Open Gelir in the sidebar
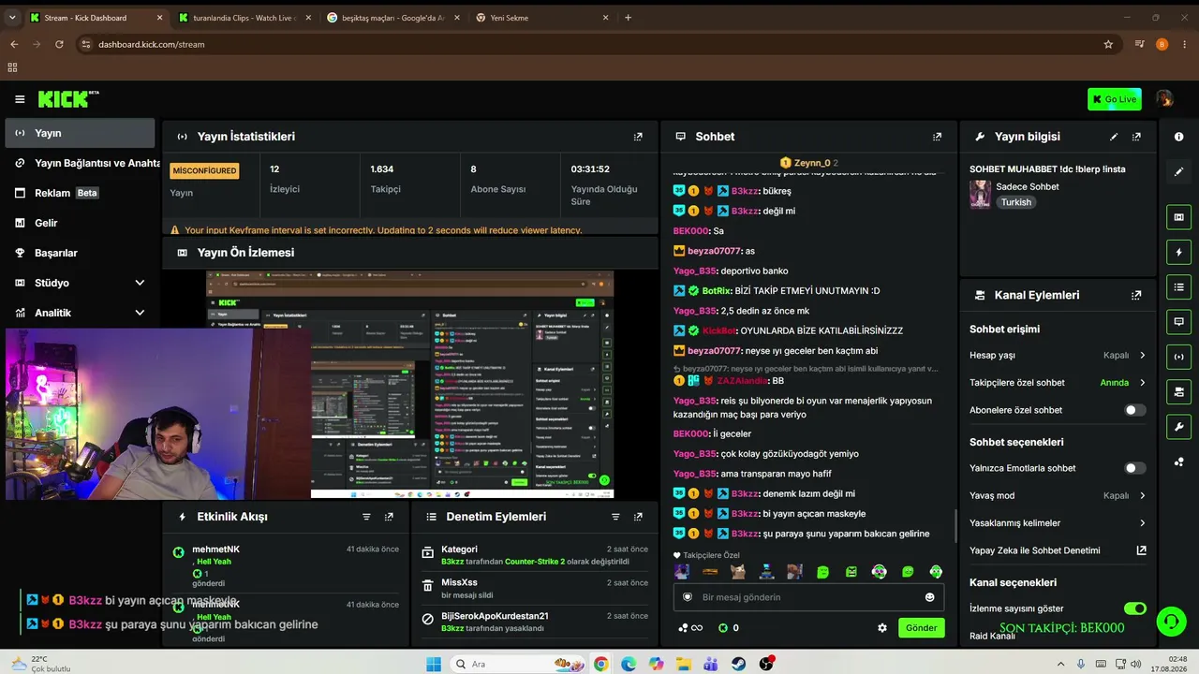Image resolution: width=1199 pixels, height=674 pixels. tap(80, 223)
